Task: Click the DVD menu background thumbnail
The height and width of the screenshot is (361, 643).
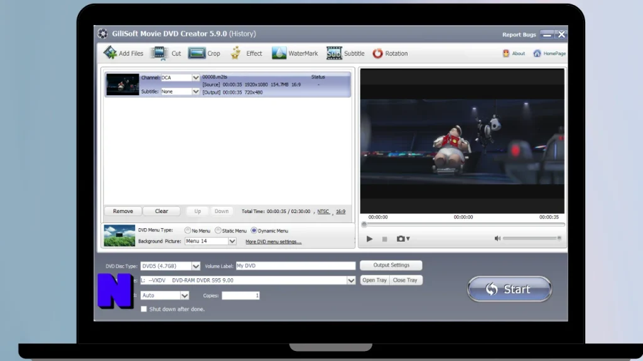Action: (119, 236)
